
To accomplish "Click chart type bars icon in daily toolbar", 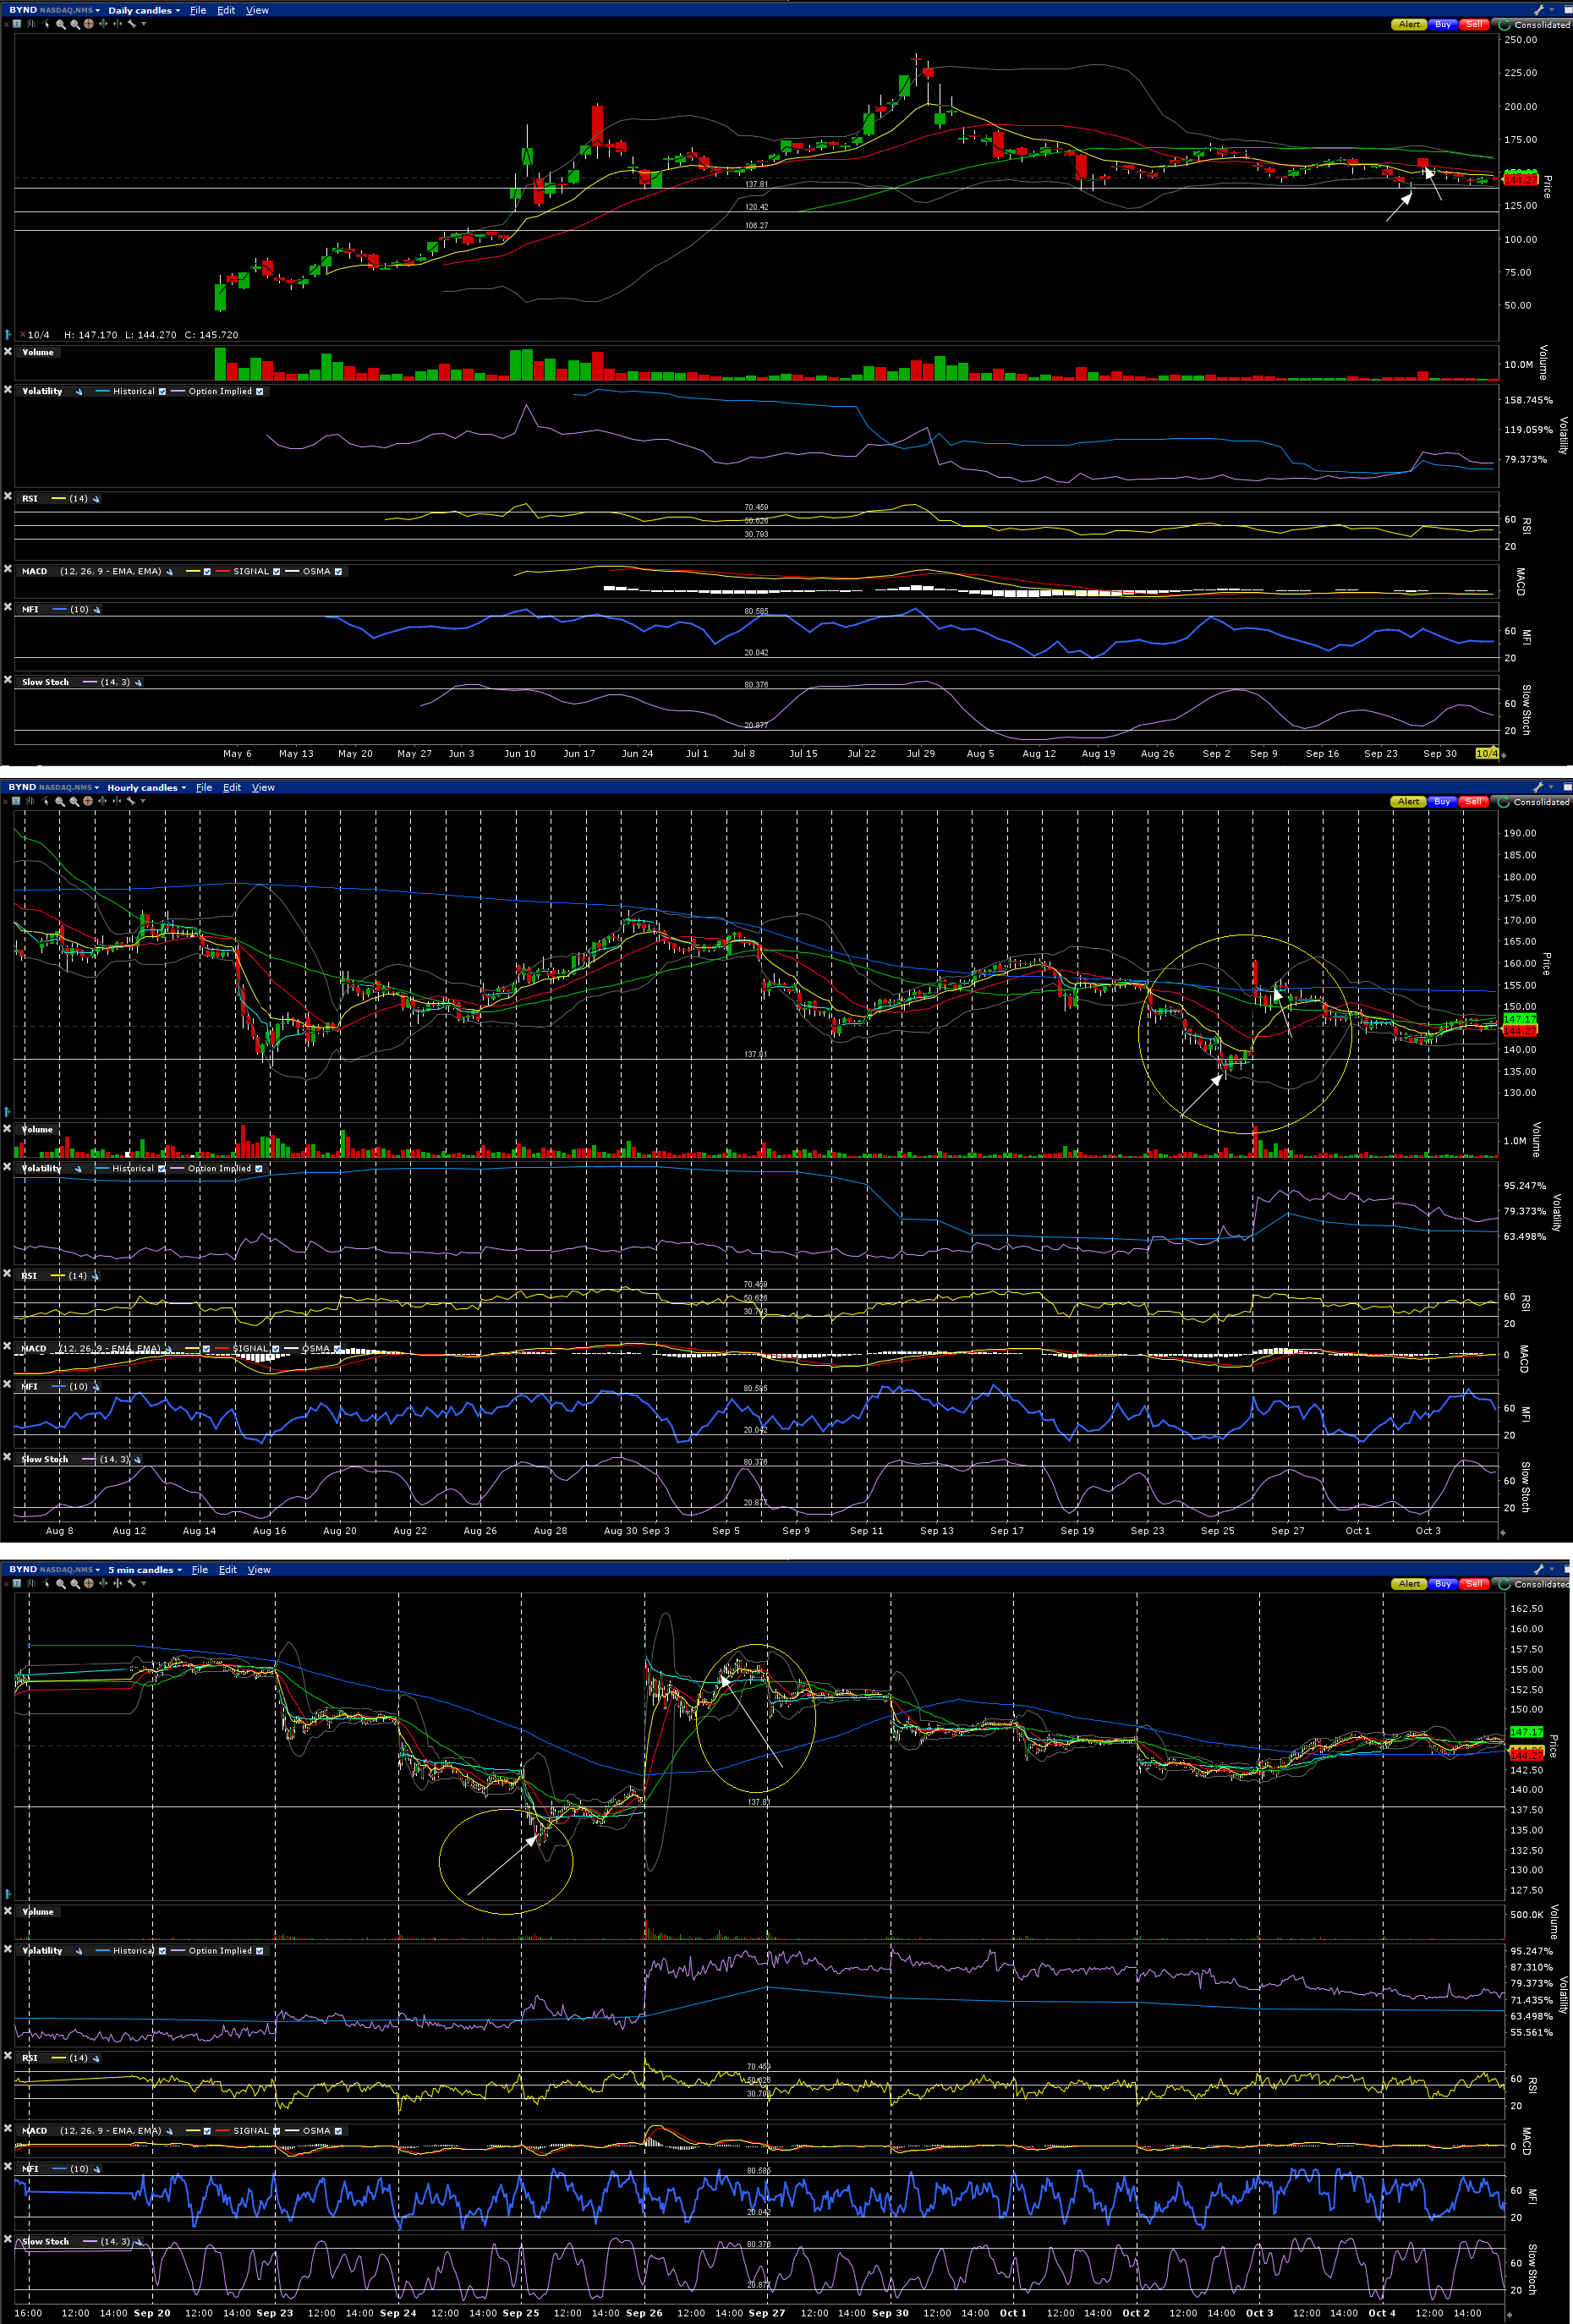I will [31, 24].
